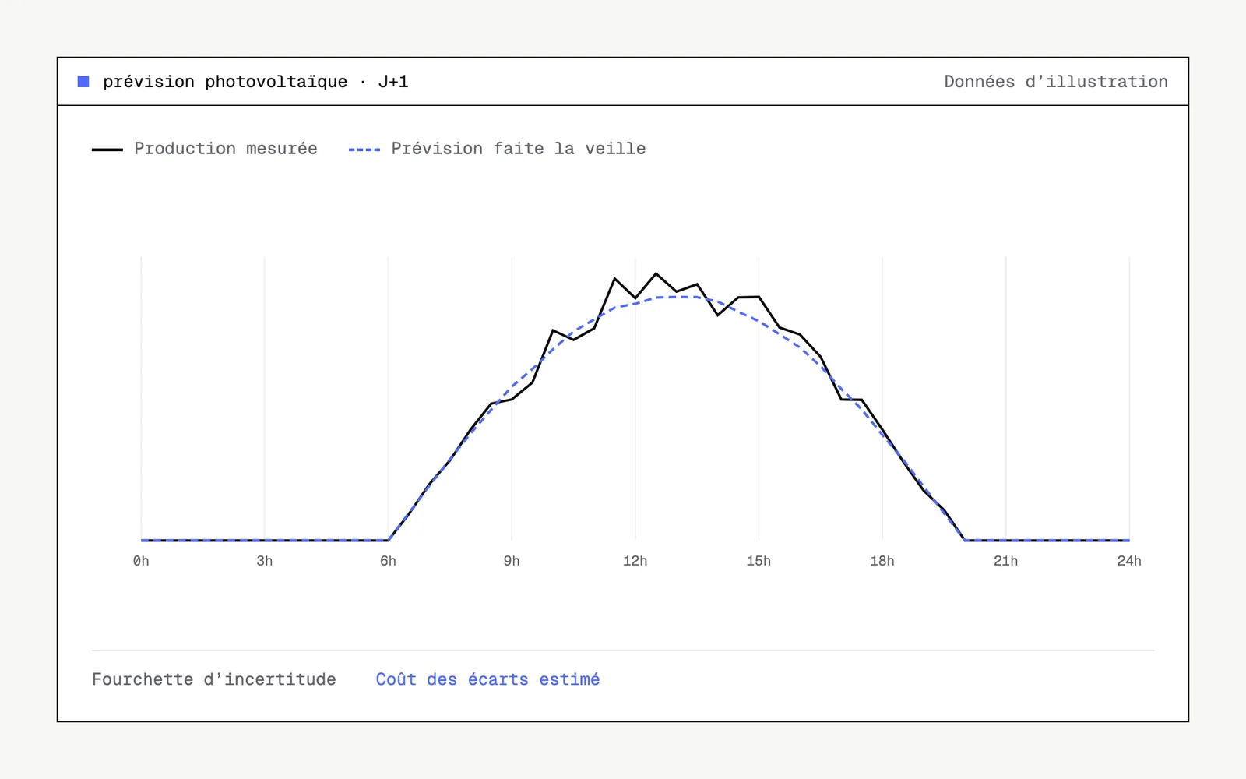Screen dimensions: 1246x779
Task: Select the title 'prévision photovoltaïque · J+1'
Action: pos(255,82)
